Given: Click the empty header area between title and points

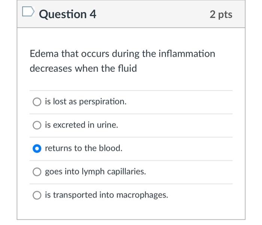Looking at the screenshot, I should coord(153,15).
